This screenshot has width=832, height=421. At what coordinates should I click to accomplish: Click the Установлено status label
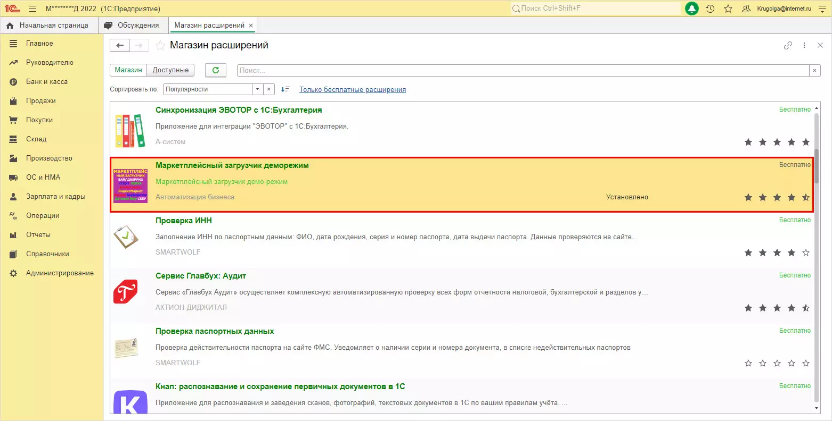click(627, 197)
